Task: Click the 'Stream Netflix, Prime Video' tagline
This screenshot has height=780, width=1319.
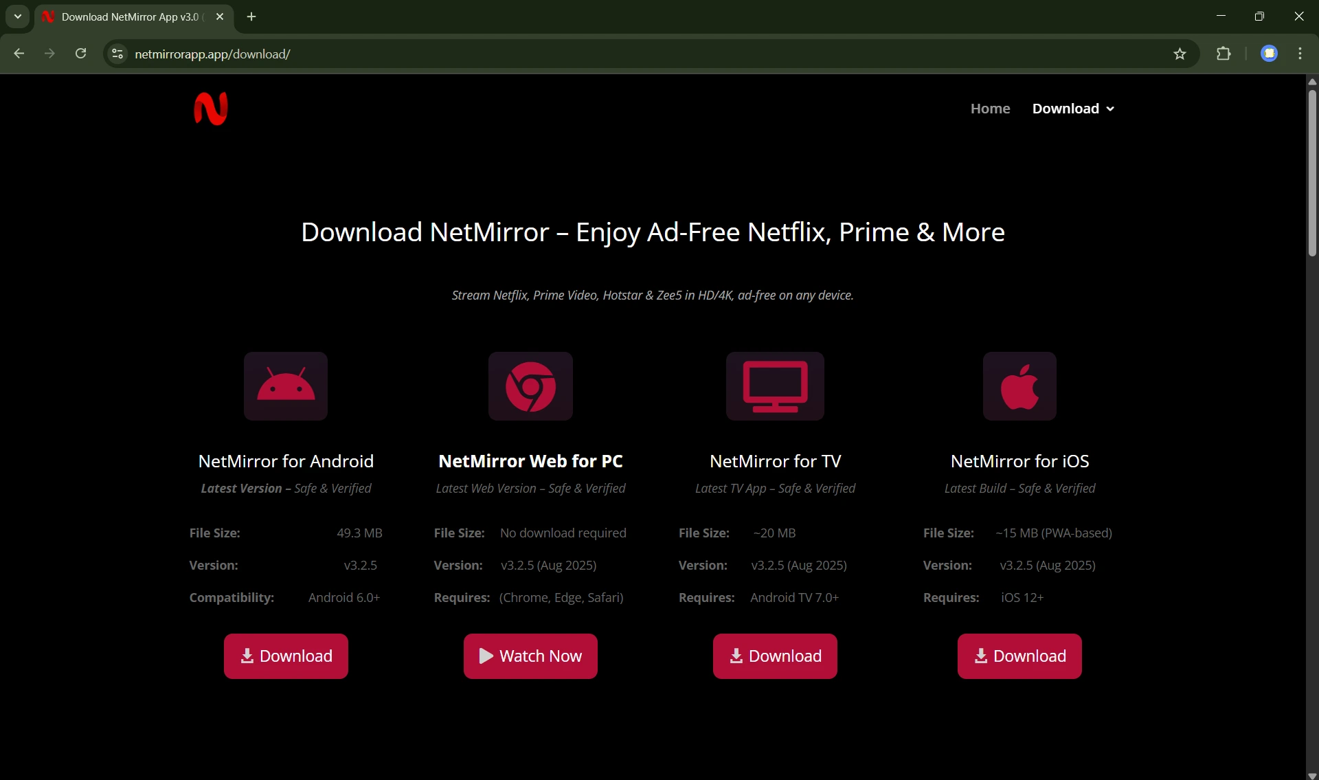Action: click(653, 295)
